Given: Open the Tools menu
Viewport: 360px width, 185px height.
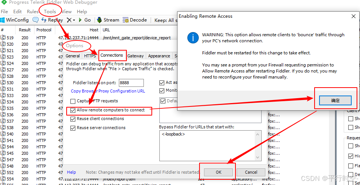Looking at the screenshot, I should (x=50, y=11).
